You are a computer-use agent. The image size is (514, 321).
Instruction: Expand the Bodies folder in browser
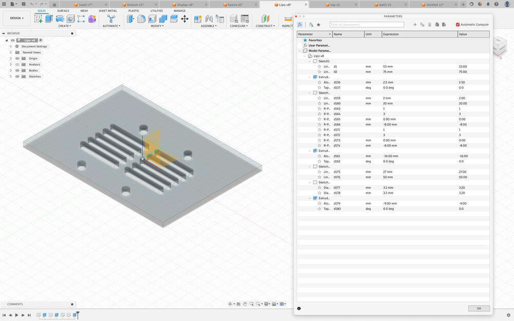pos(10,70)
